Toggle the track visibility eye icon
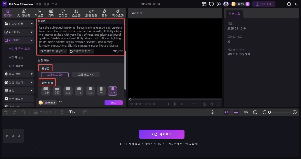This screenshot has width=301, height=159. pyautogui.click(x=13, y=136)
